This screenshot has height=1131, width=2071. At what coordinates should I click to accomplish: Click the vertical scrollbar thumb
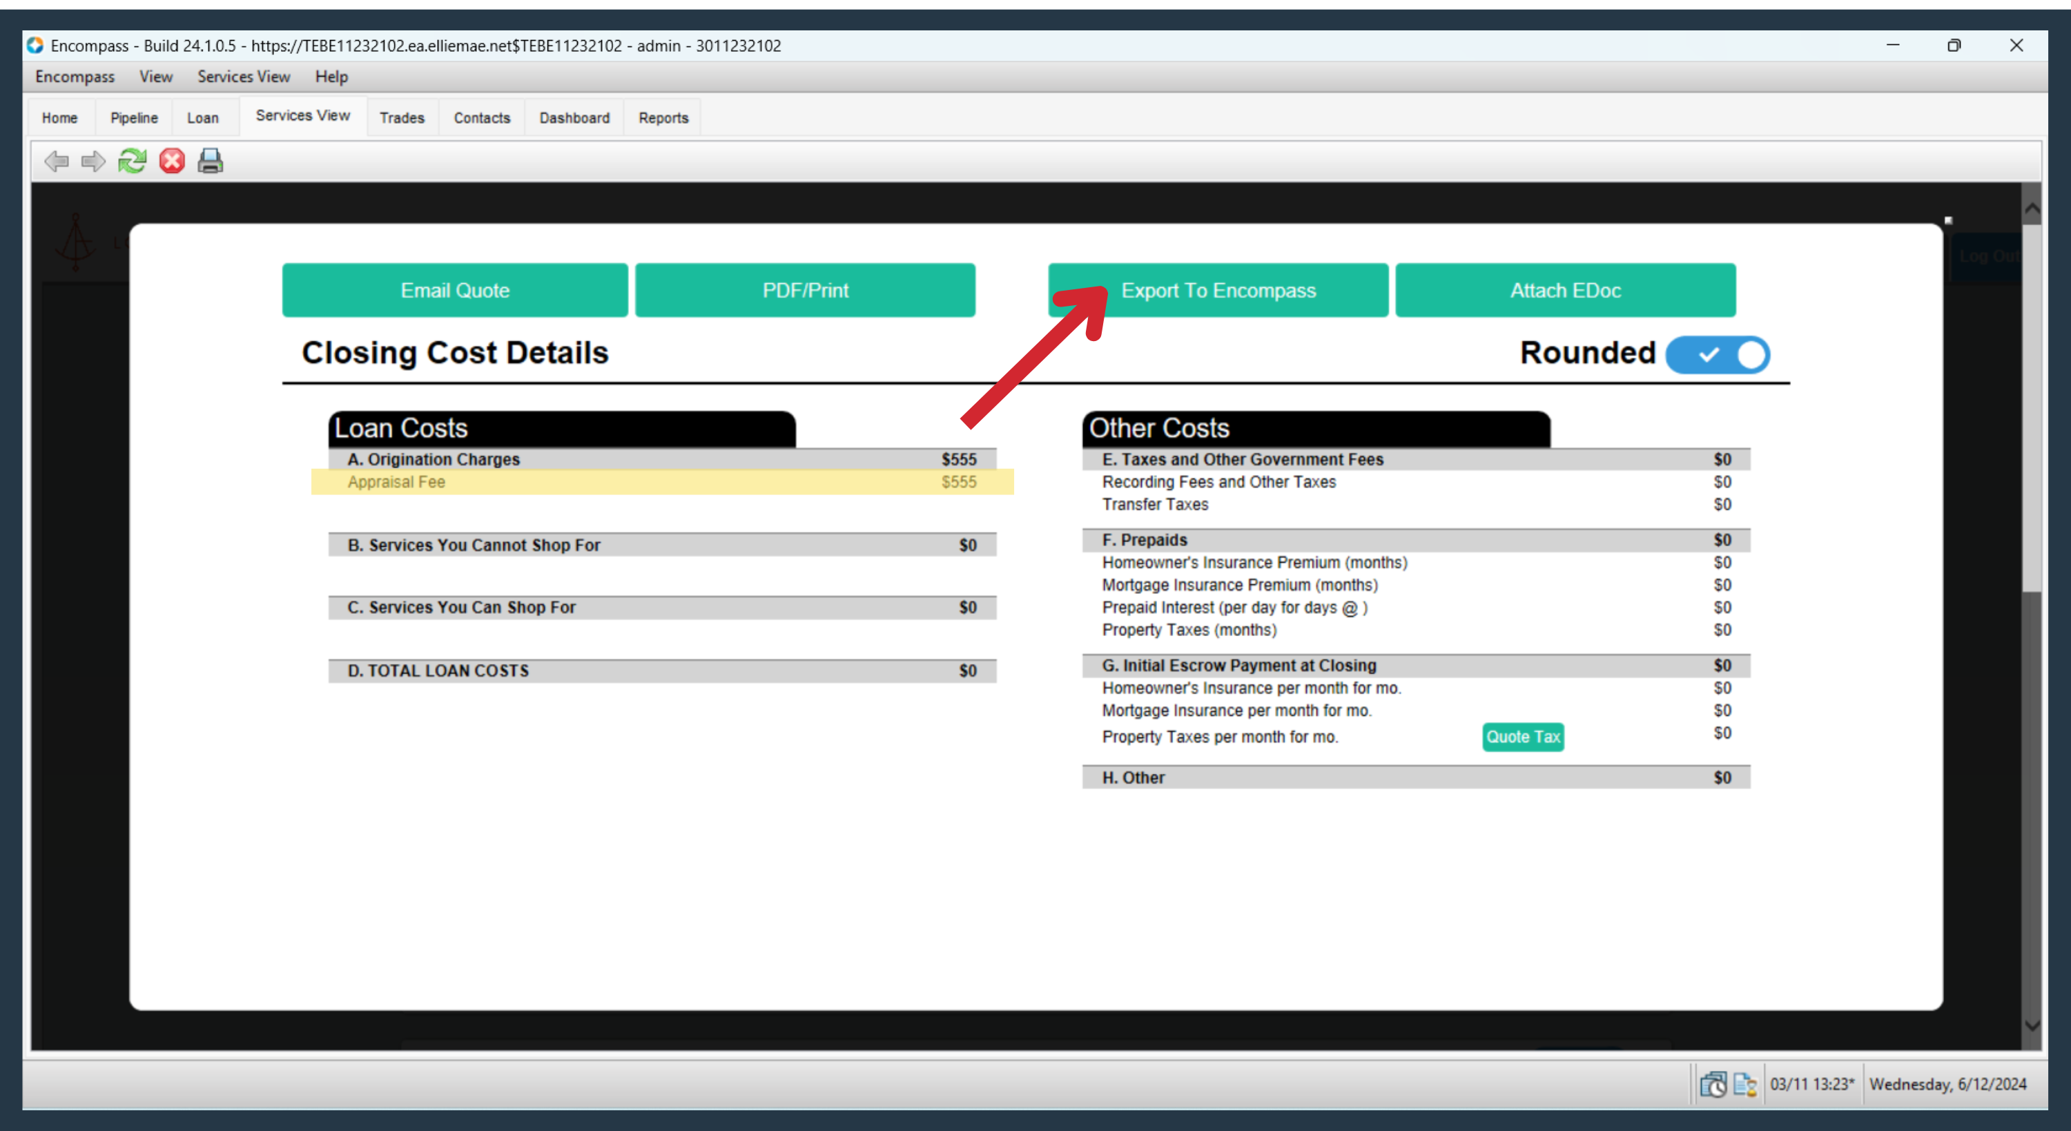click(2032, 409)
